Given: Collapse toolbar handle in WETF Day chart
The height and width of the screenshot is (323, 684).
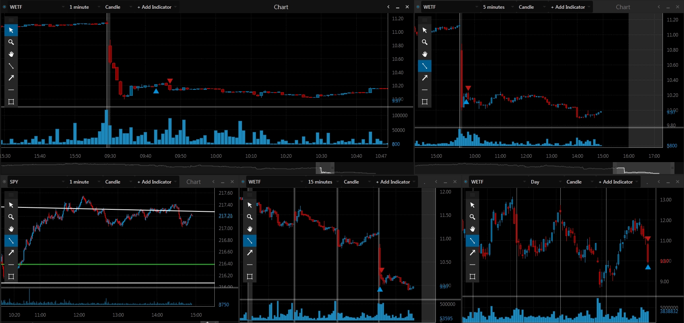Looking at the screenshot, I should point(472,195).
